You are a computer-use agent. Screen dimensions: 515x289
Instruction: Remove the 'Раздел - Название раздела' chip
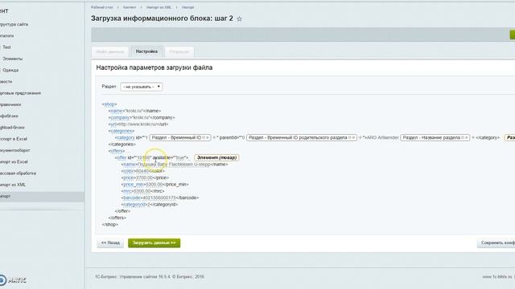click(x=467, y=137)
